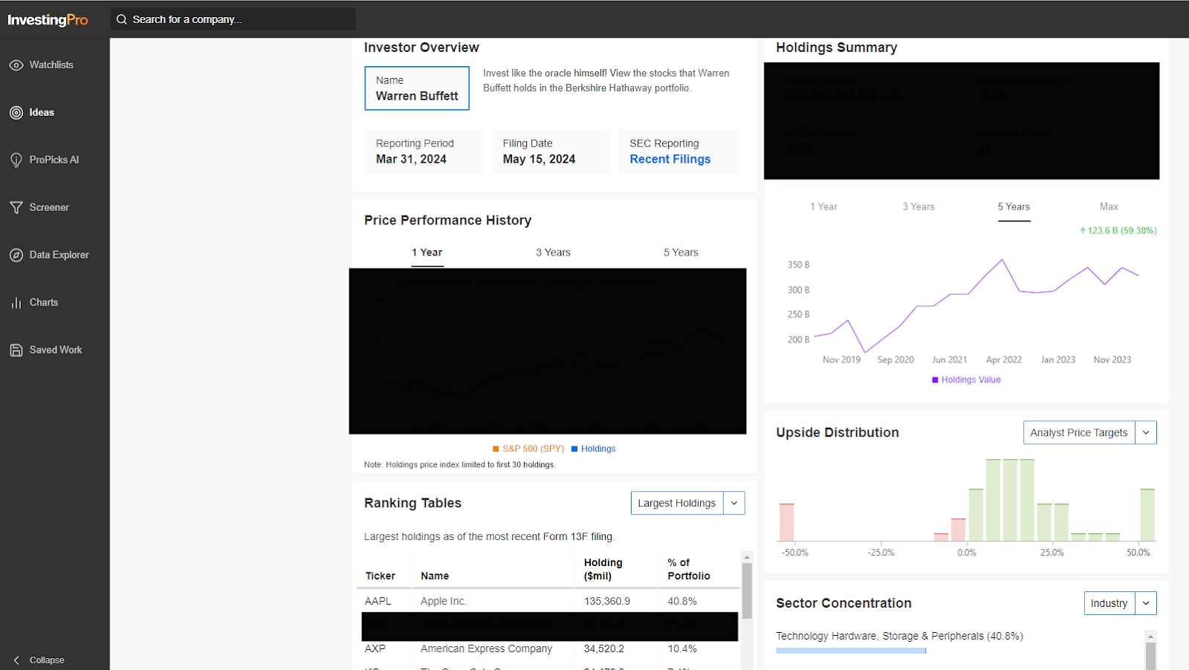This screenshot has width=1189, height=670.
Task: Open the Largest Holdings dropdown arrow
Action: tap(734, 503)
